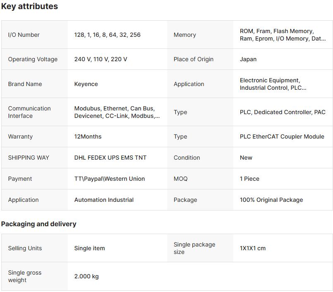Click the DHL FEDEX UPS EMS TNT value
The width and height of the screenshot is (333, 292).
pos(110,158)
